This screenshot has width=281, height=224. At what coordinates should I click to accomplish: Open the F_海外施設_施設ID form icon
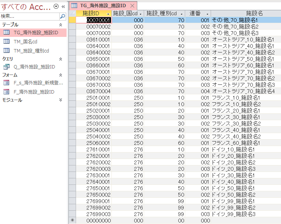[x=6, y=92]
